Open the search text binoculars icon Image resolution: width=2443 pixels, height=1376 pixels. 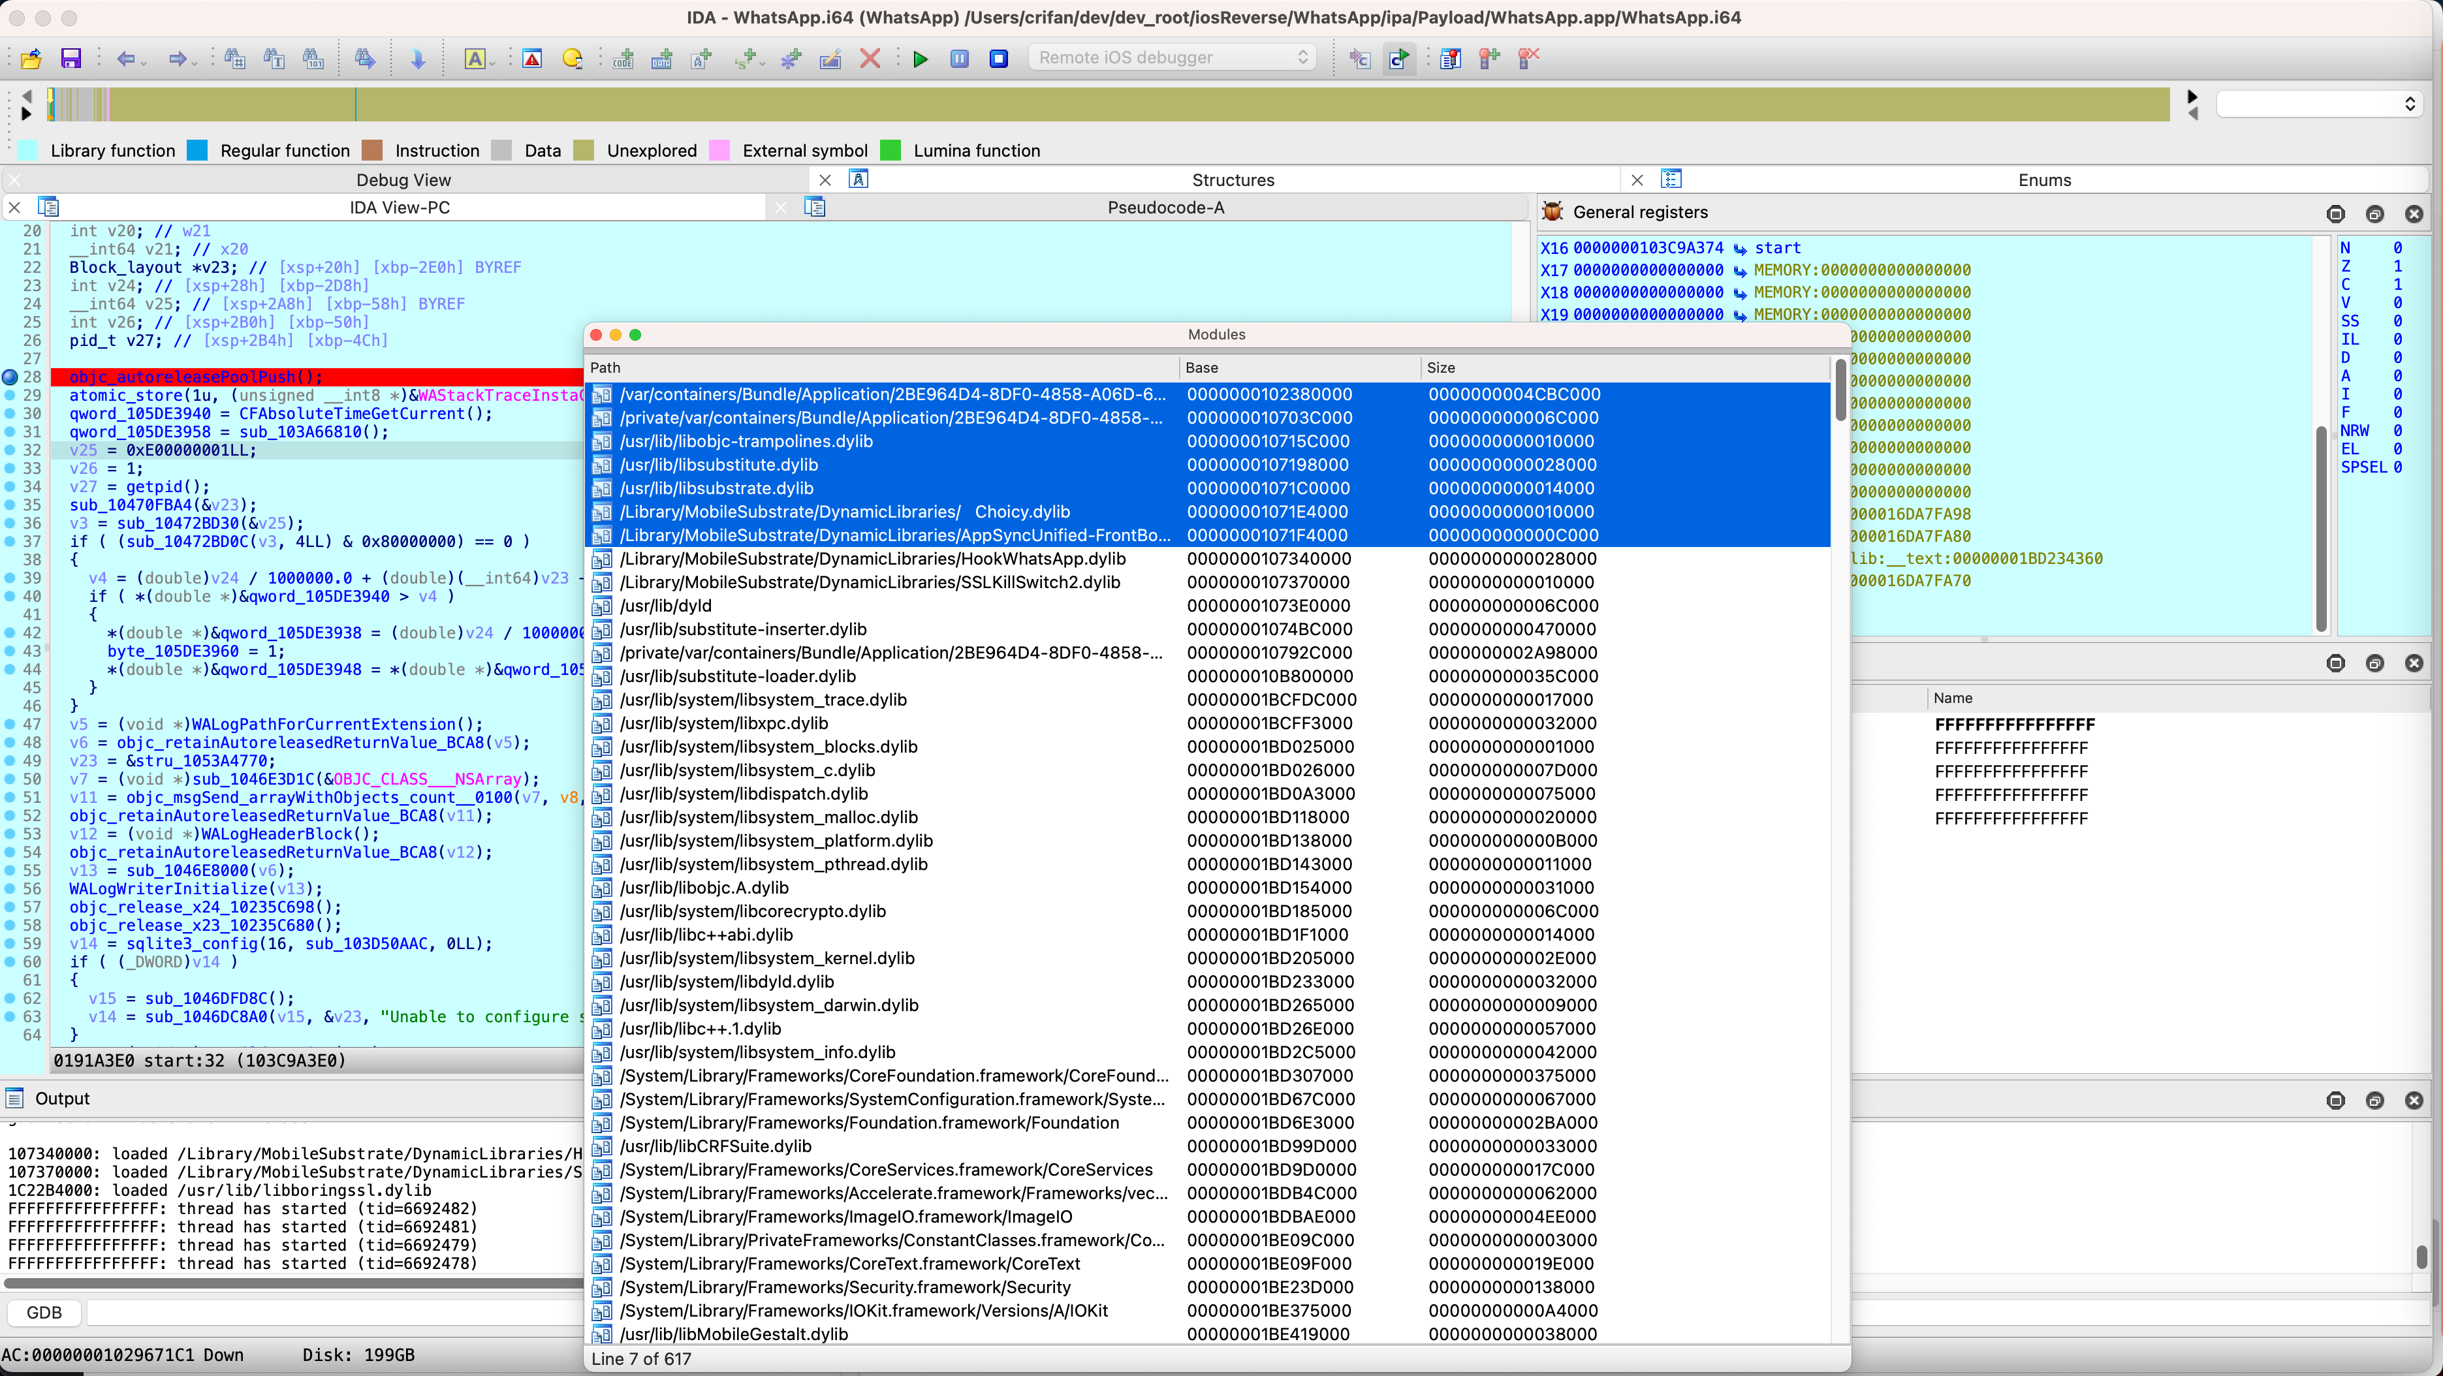tap(274, 59)
